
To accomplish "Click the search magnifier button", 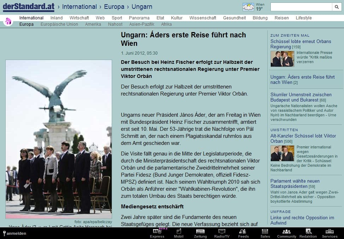I will point(337,7).
